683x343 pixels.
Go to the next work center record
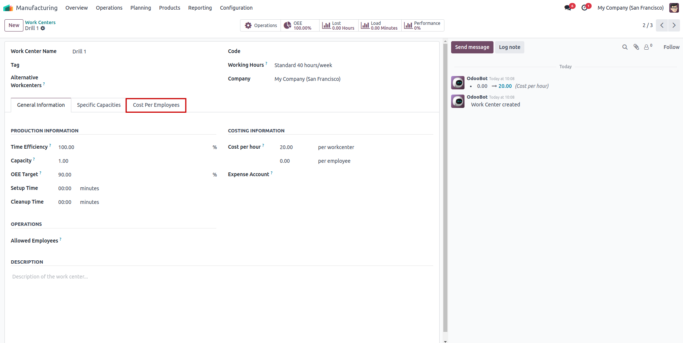point(674,25)
